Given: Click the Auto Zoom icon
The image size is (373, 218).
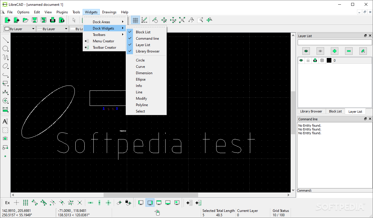Looking at the screenshot, I should click(182, 20).
